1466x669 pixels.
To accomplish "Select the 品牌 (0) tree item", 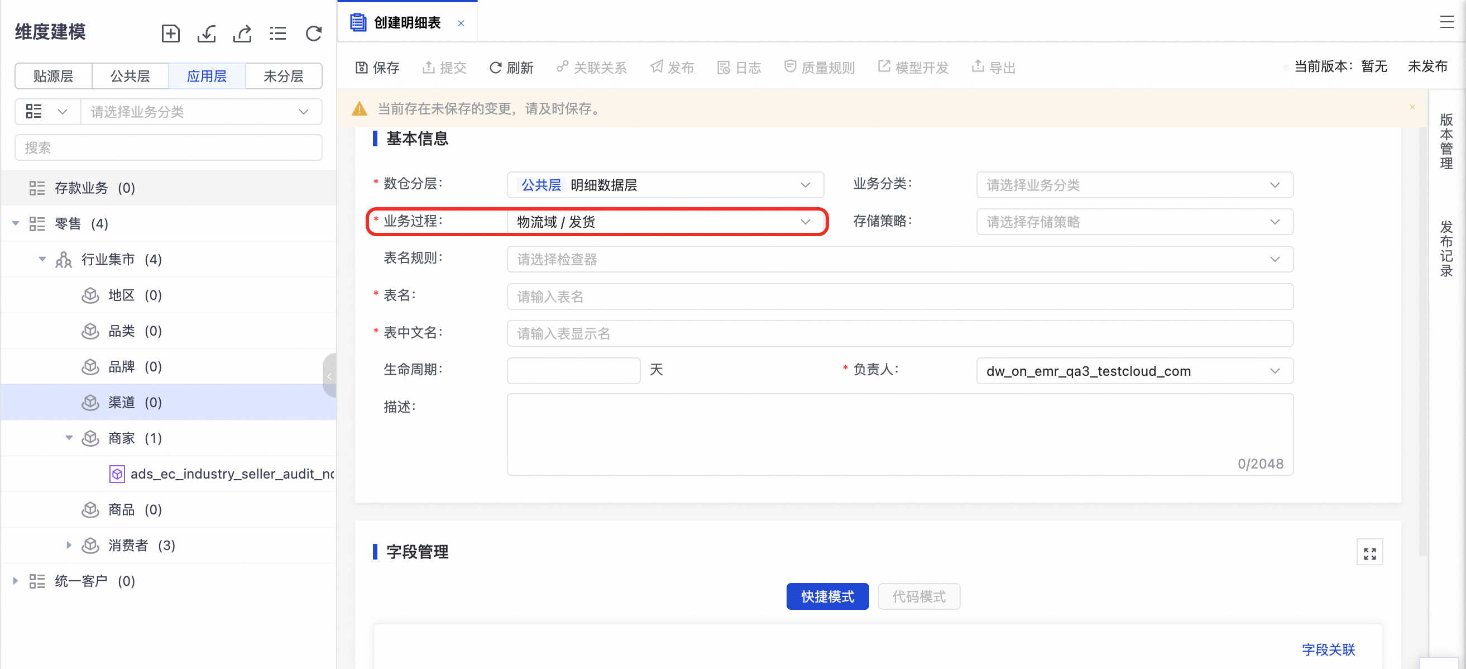I will click(169, 367).
